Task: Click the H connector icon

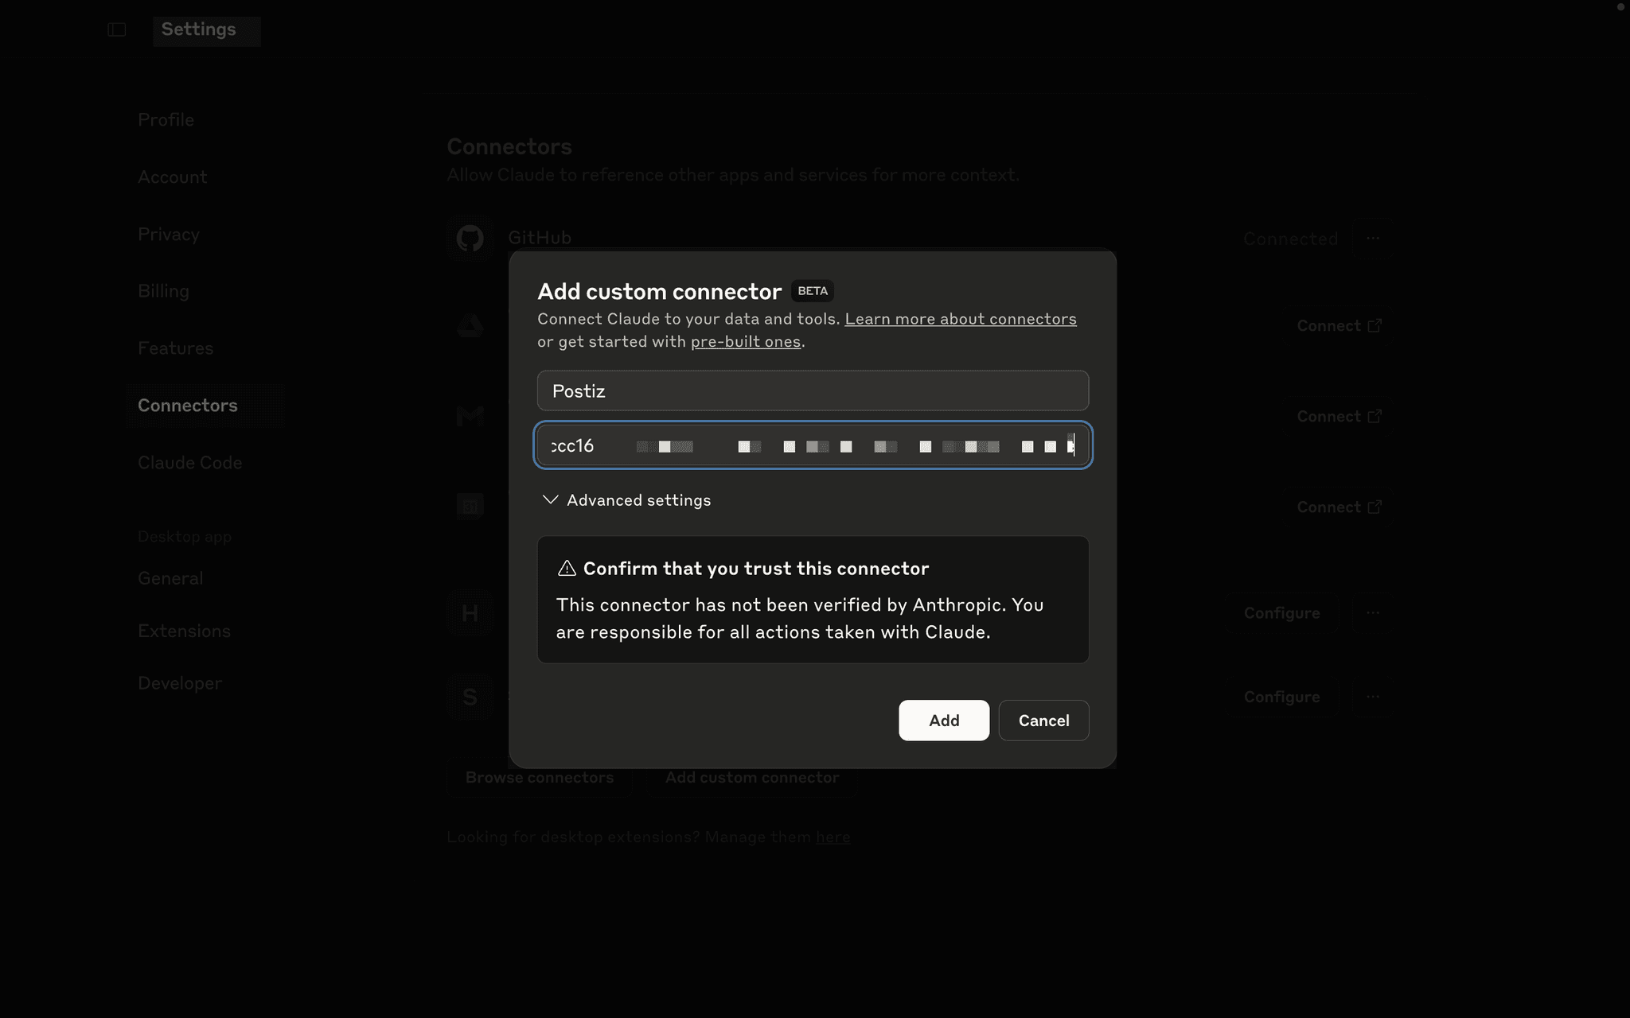Action: (x=470, y=612)
